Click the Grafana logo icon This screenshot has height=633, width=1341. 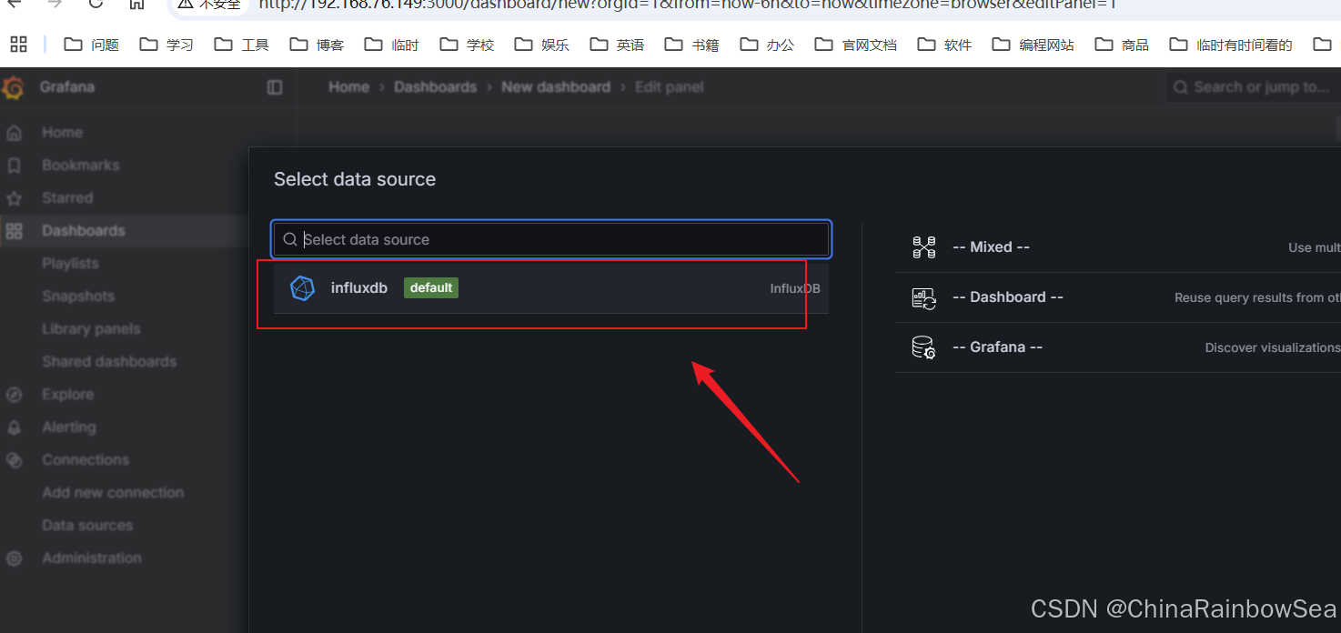pos(13,88)
